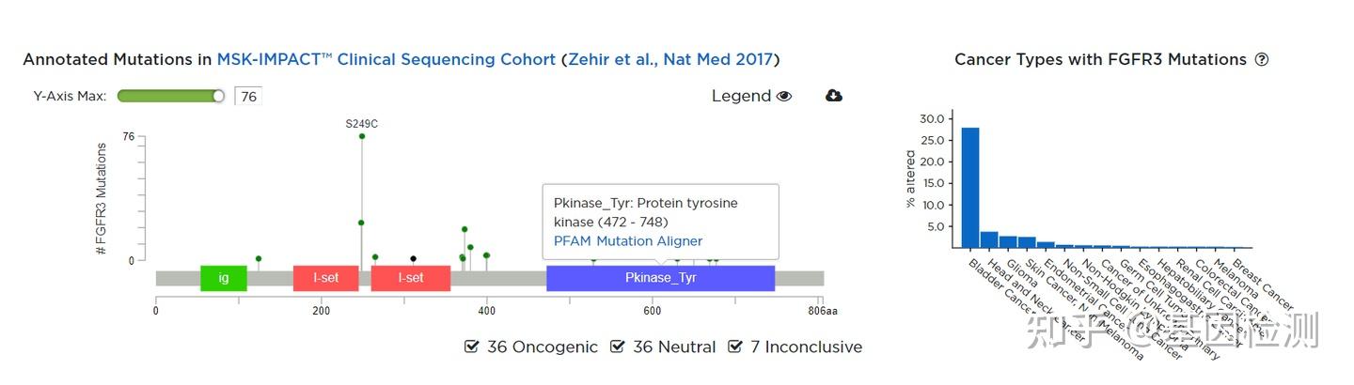
Task: Select the first red I-set domain
Action: [x=325, y=278]
